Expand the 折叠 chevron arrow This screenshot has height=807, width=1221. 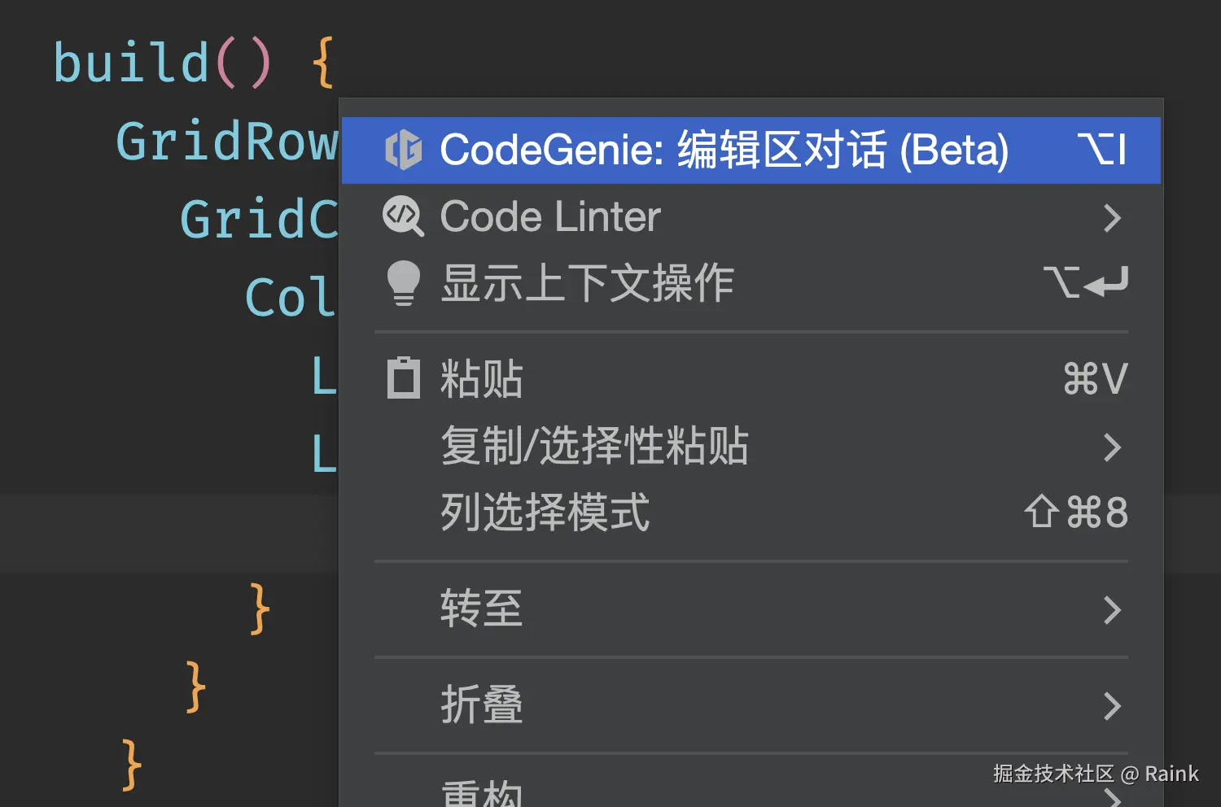[1112, 705]
